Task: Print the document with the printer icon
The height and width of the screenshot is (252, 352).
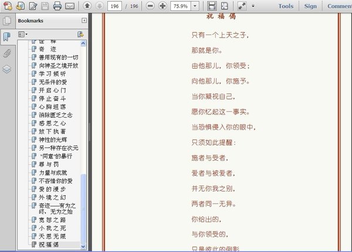Action: click(x=57, y=6)
